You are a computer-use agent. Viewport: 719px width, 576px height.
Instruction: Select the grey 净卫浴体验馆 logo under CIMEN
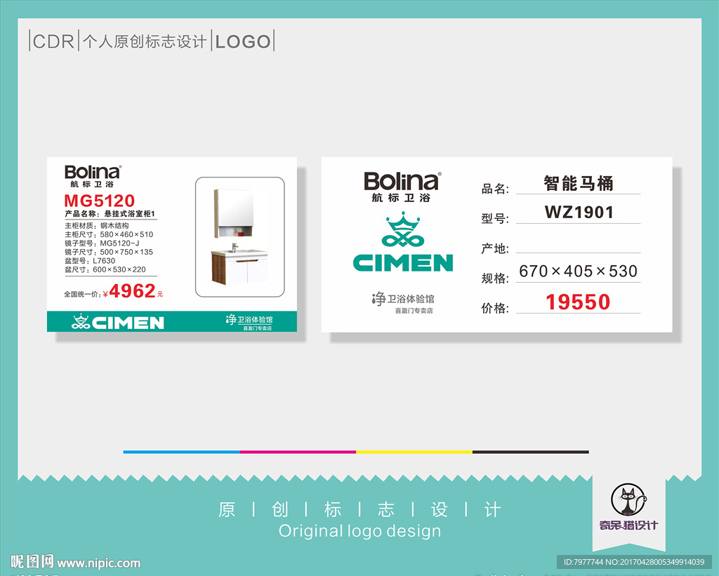pyautogui.click(x=402, y=299)
